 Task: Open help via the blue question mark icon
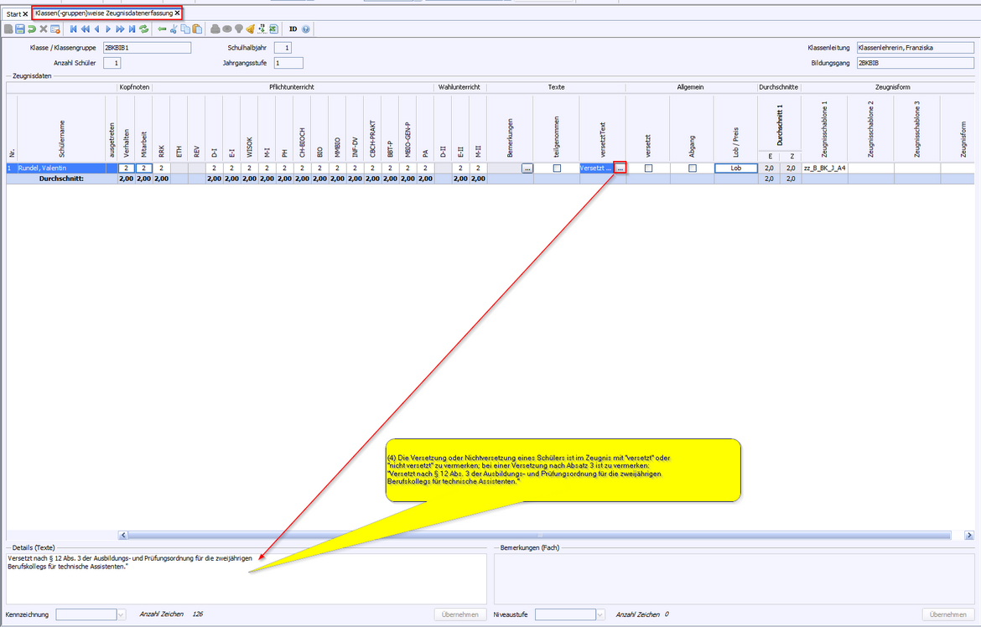click(306, 29)
